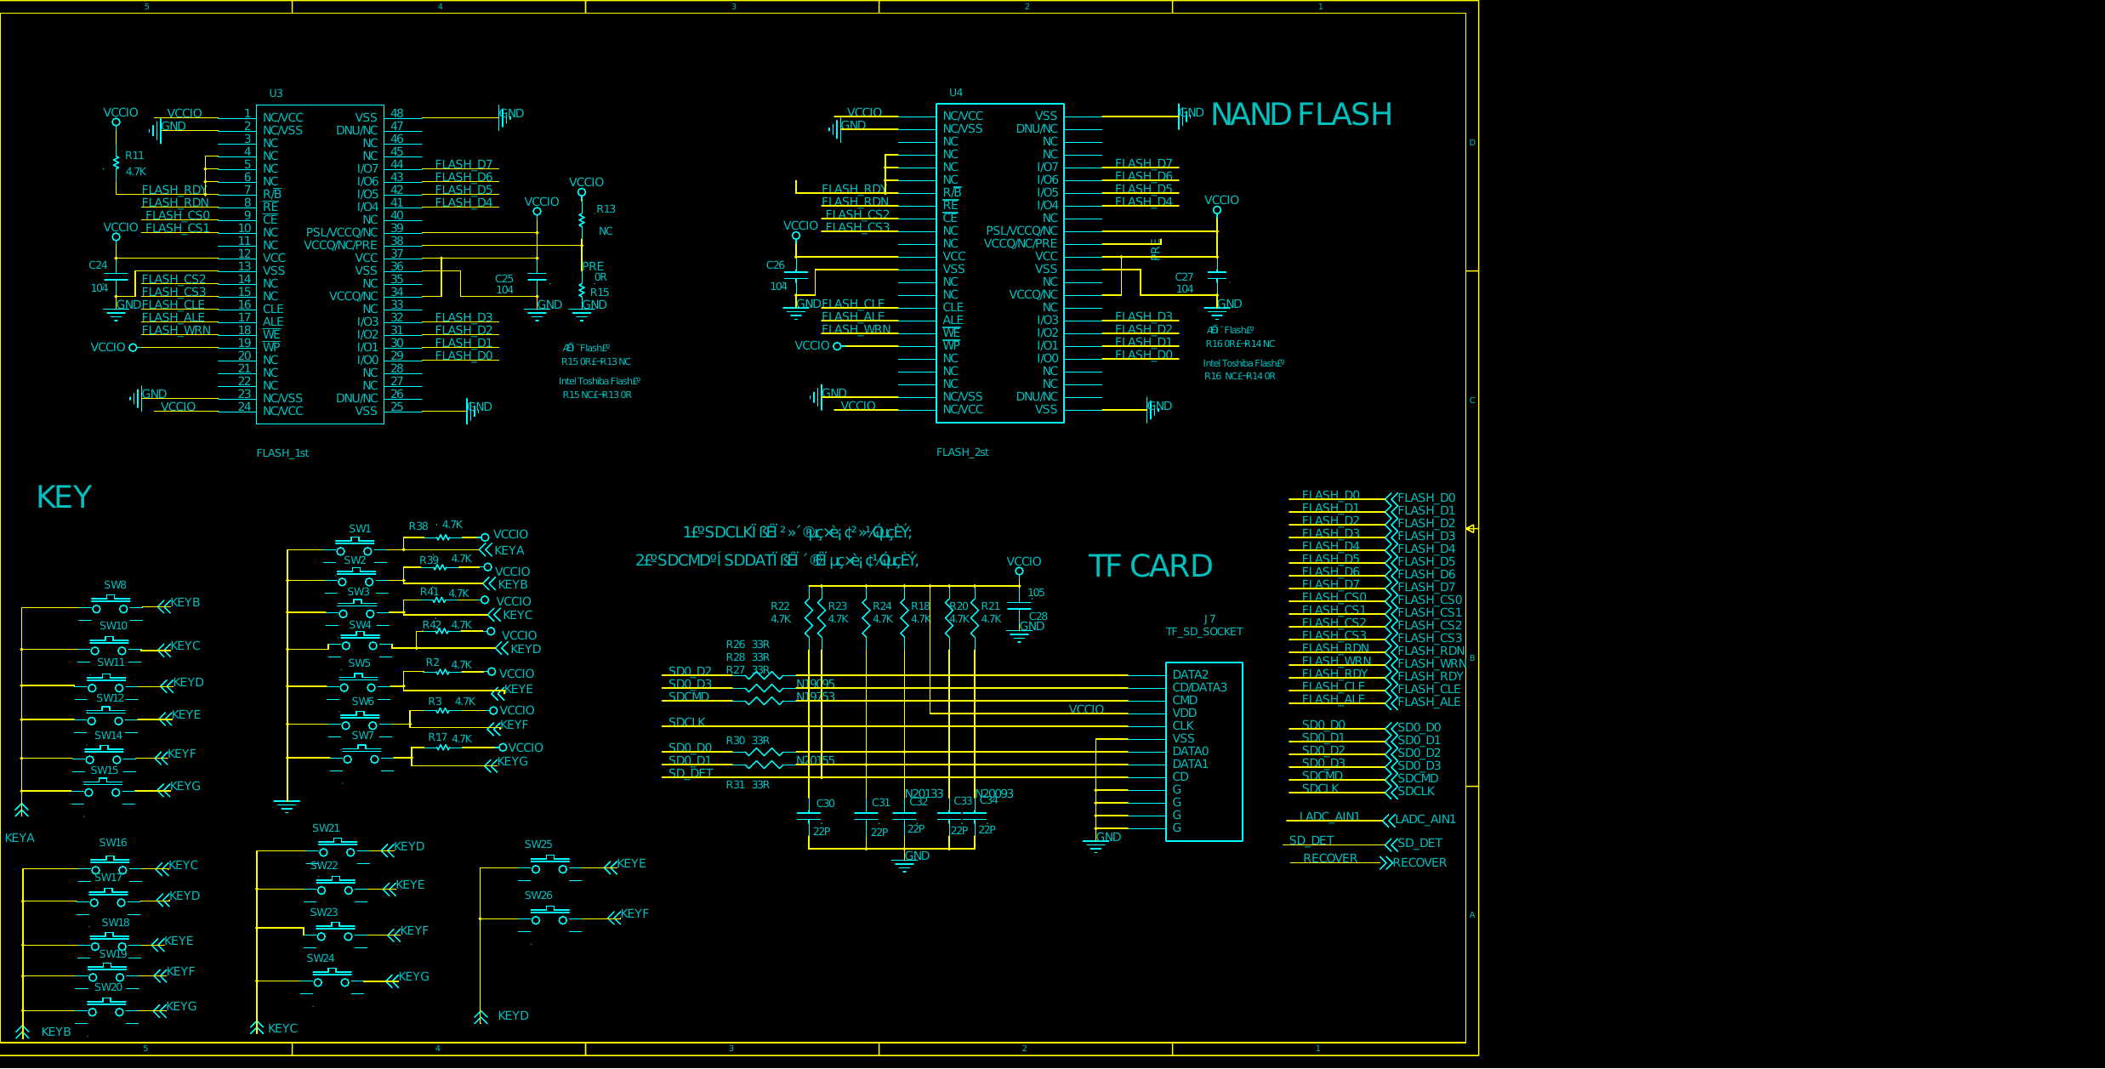Click the NAND FLASH title text
2105x1069 pixels.
coord(1300,115)
